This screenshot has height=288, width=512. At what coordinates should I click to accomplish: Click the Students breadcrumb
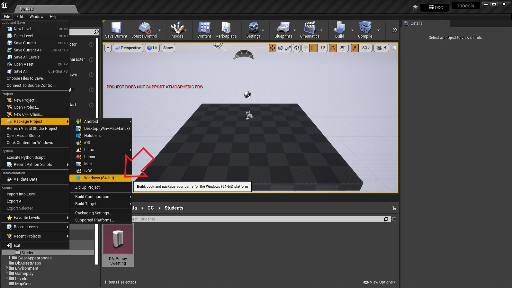coord(174,208)
